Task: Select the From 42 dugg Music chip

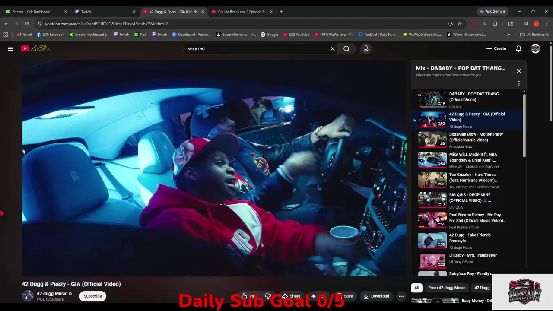Action: click(x=447, y=288)
